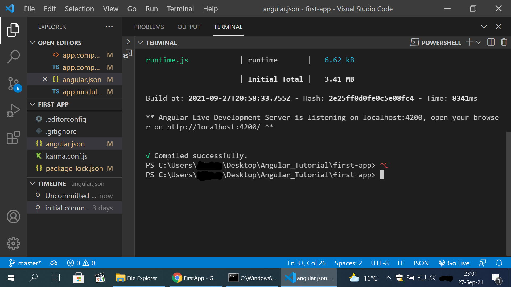Open package-lock.json file
This screenshot has height=287, width=511.
pyautogui.click(x=75, y=168)
